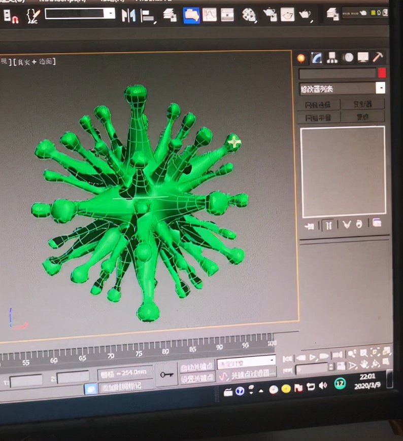Open the Motion panel
Screen dimensions: 403x441
pos(347,58)
